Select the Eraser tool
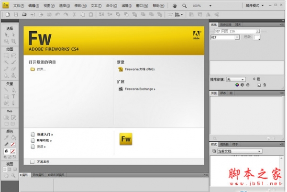This screenshot has width=287, height=192. pos(13,68)
